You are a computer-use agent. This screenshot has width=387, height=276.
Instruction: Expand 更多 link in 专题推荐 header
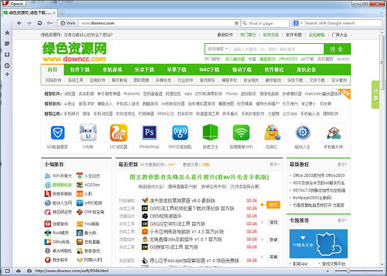pos(342,221)
